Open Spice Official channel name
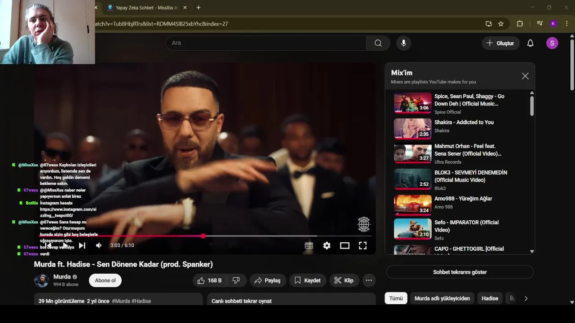575x323 pixels. pyautogui.click(x=447, y=112)
